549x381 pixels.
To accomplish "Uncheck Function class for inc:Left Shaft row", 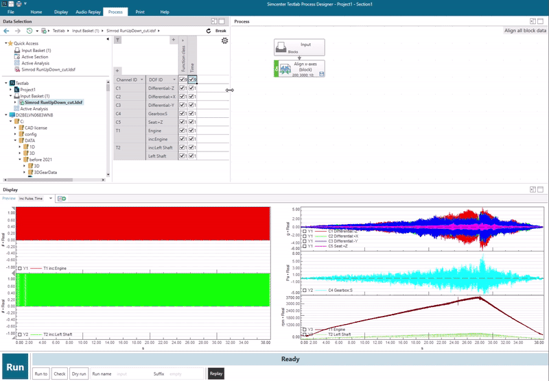I will pos(182,147).
